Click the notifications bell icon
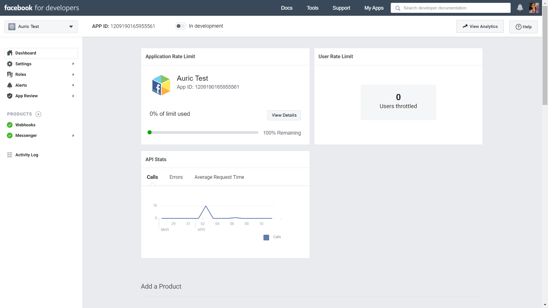The height and width of the screenshot is (308, 548). point(520,8)
